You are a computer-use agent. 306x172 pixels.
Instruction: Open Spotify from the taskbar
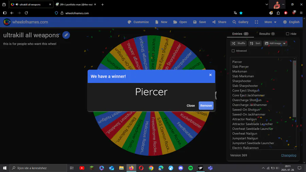pos(190,168)
